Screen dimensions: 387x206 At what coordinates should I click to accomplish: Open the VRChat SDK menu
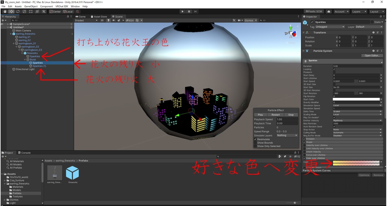coord(62,6)
